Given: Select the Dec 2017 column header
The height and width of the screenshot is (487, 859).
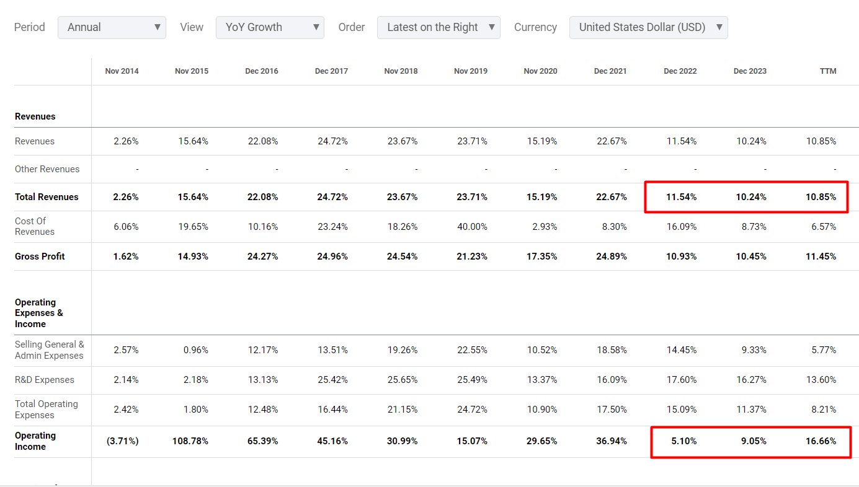Looking at the screenshot, I should (331, 71).
